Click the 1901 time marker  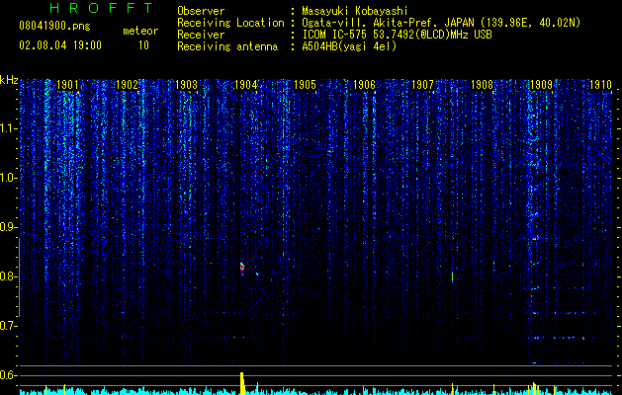[67, 84]
